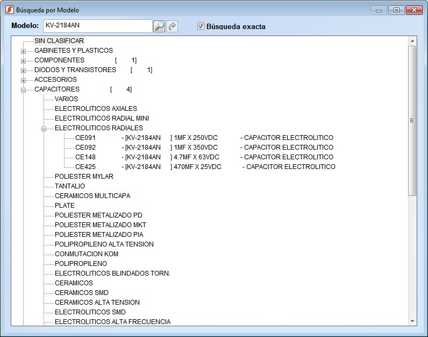Select POLIESTER METALIZADO PD item
The image size is (428, 337).
pos(98,215)
